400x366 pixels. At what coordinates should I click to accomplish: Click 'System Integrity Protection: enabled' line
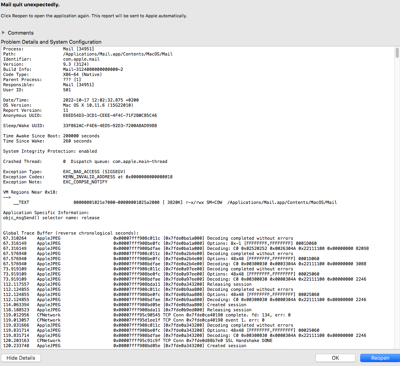click(50, 151)
